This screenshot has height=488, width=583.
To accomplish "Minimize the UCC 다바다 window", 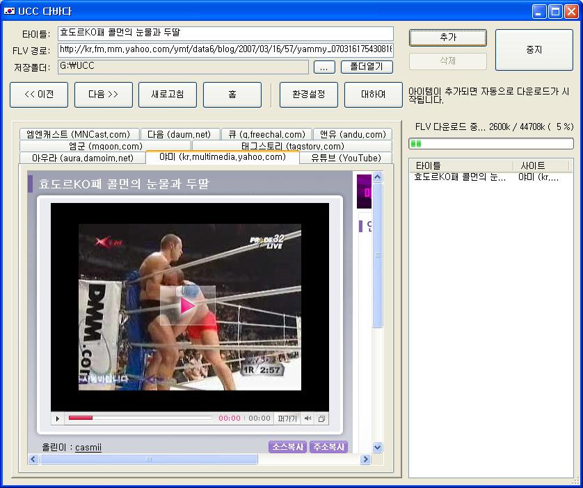I will [x=538, y=11].
